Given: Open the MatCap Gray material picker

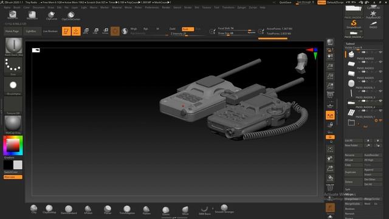Looking at the screenshot, I should coord(13,125).
